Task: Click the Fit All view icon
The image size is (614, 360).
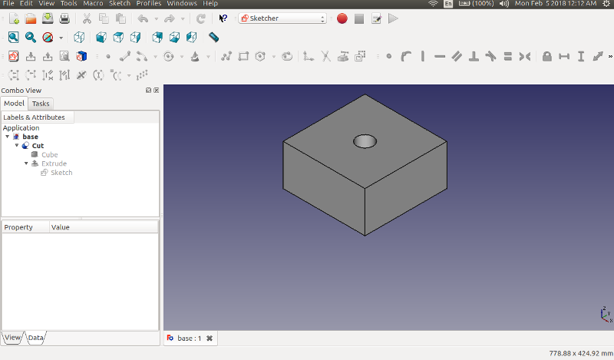Action: pos(14,37)
